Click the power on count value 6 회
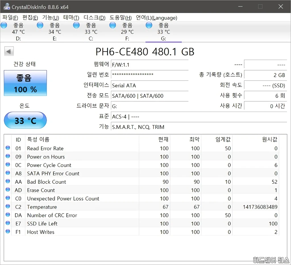291x265 pixels. pos(266,96)
